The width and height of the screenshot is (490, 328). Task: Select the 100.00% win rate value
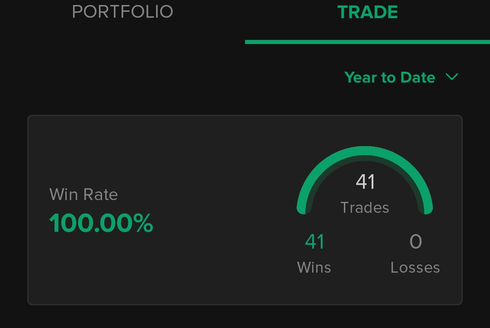point(101,223)
